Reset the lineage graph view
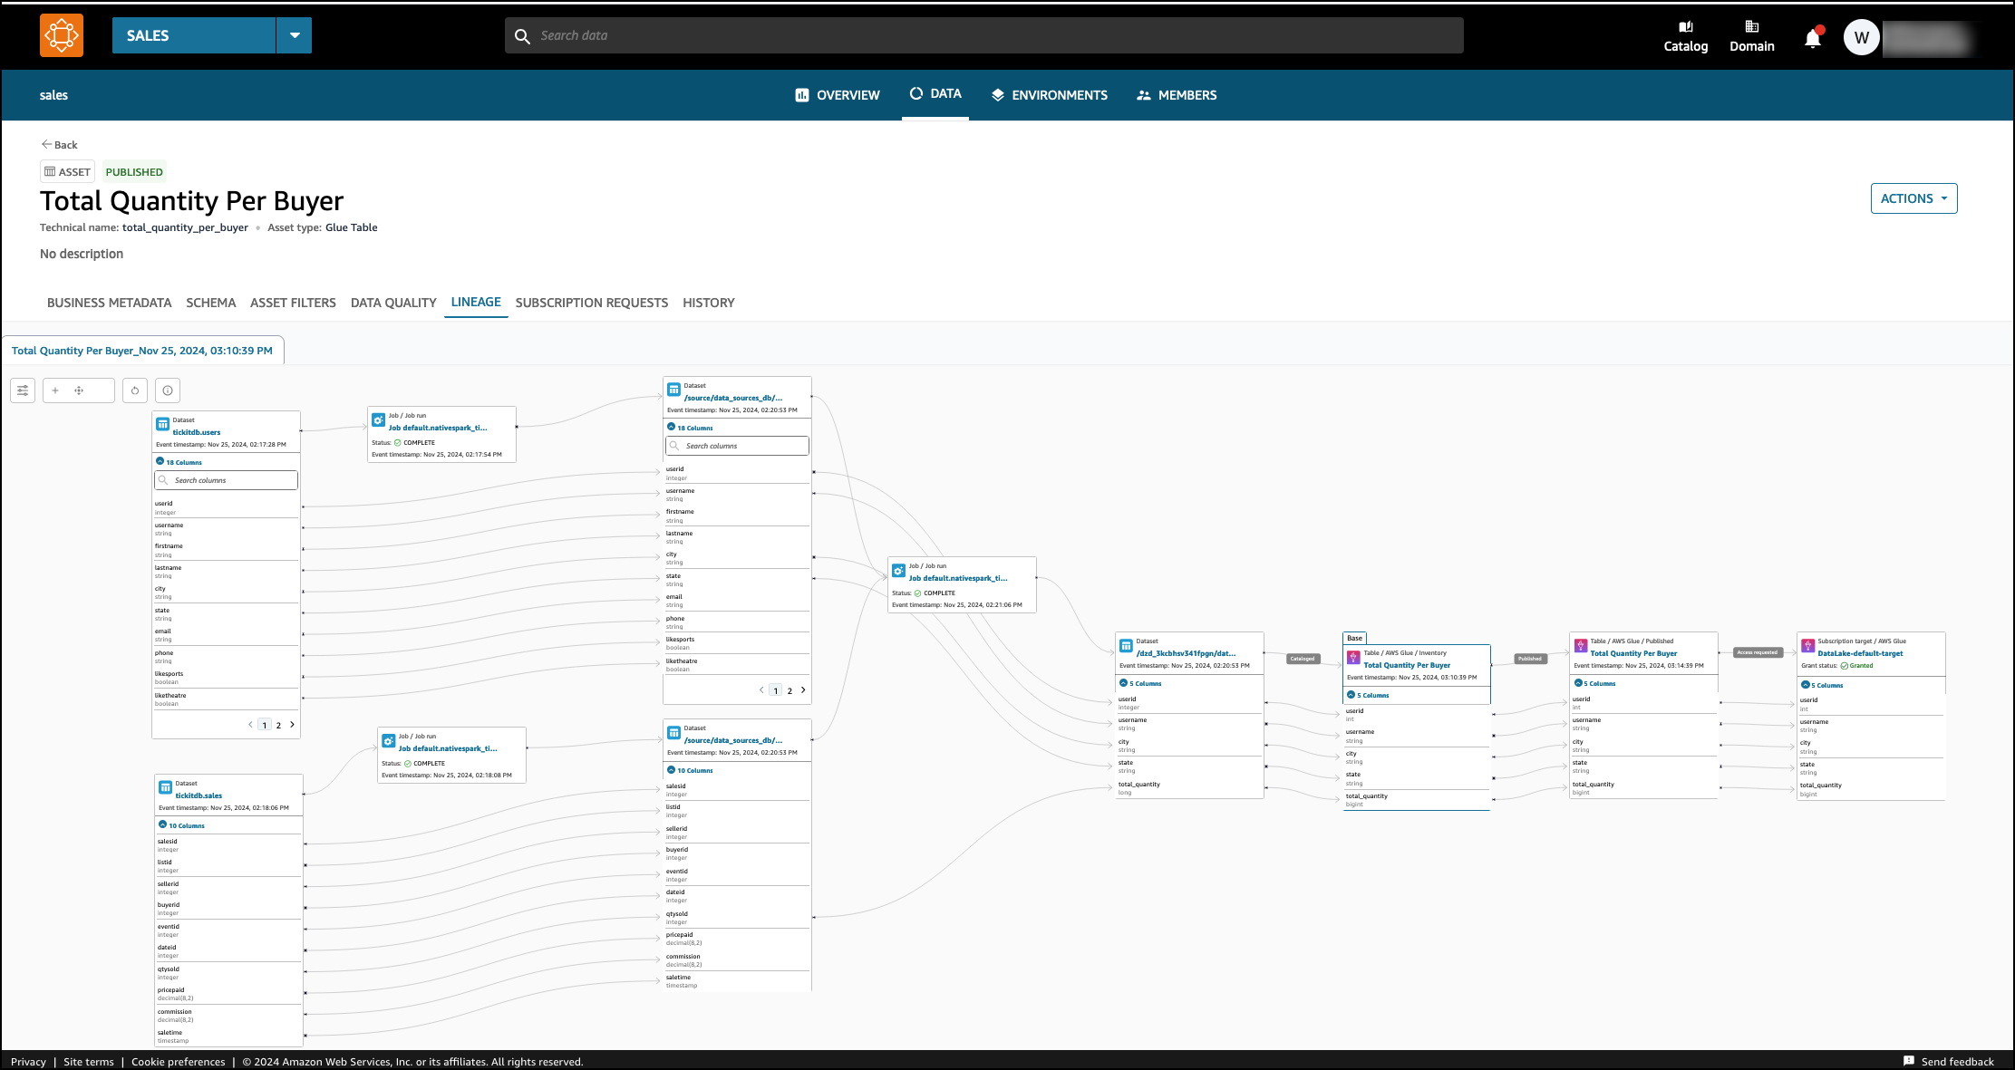This screenshot has width=2015, height=1070. click(135, 390)
